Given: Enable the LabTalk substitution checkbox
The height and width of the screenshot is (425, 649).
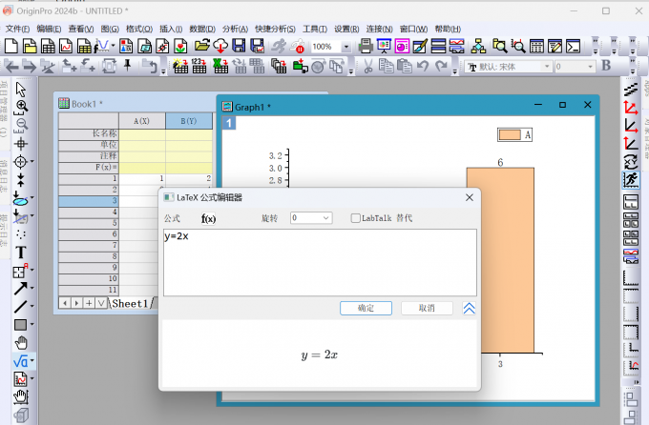Looking at the screenshot, I should point(355,218).
